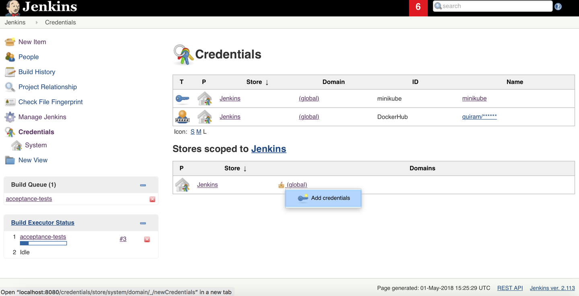Open Jenkins ver. 2.113 link
Image resolution: width=579 pixels, height=296 pixels.
coord(552,288)
